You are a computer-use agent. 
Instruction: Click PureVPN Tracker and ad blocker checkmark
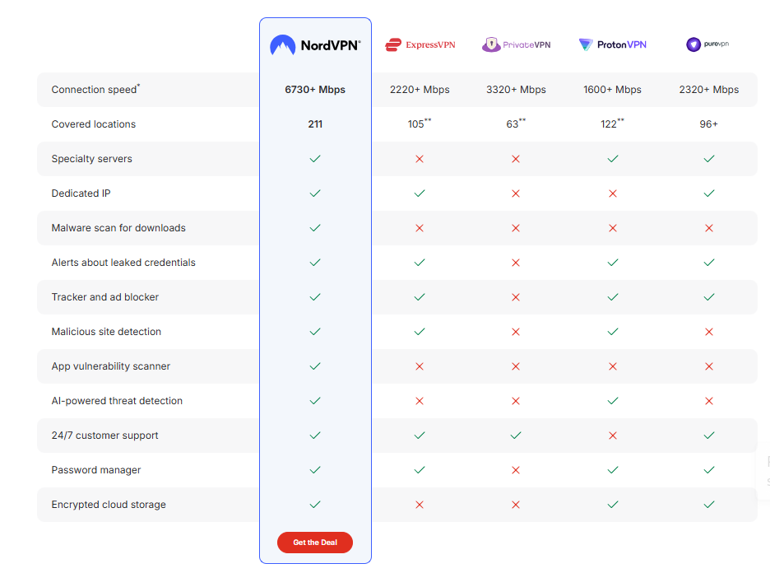pyautogui.click(x=709, y=297)
